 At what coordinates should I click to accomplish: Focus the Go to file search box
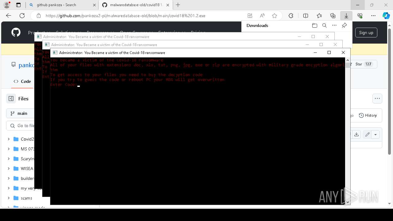tap(21, 126)
